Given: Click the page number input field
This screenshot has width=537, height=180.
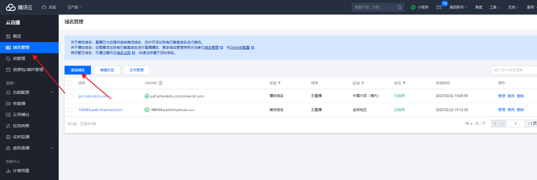Looking at the screenshot, I should click(516, 124).
